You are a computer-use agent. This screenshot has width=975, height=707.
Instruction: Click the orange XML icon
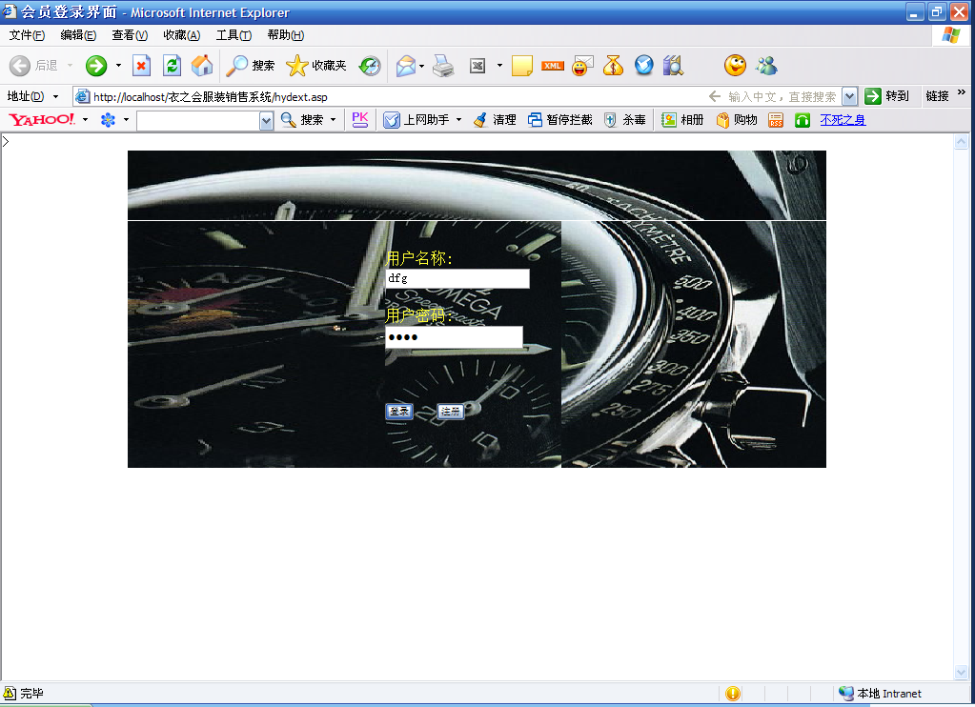[552, 66]
